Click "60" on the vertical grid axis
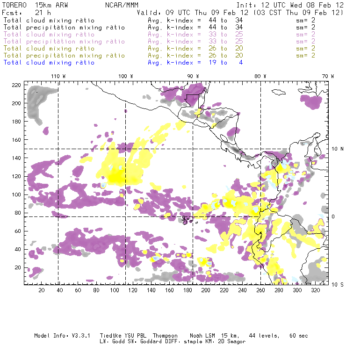Screen dimensions: 346x346 click(18, 231)
